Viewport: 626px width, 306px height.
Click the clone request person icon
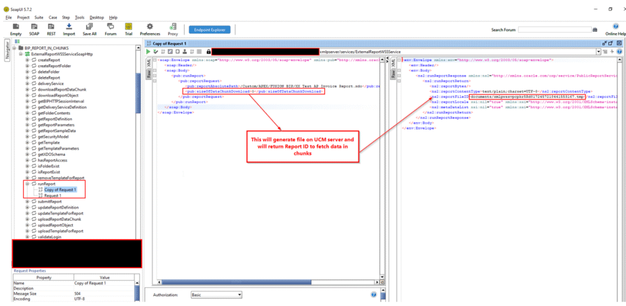[x=185, y=51]
